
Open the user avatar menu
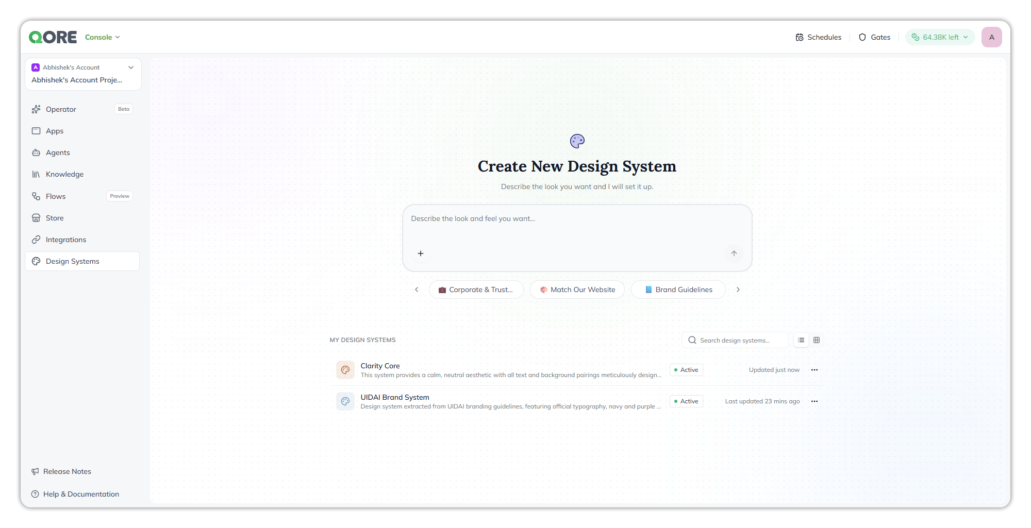pos(991,37)
